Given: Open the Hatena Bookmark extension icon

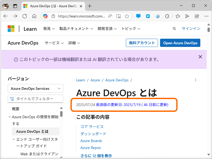Looking at the screenshot, I should coord(148,16).
